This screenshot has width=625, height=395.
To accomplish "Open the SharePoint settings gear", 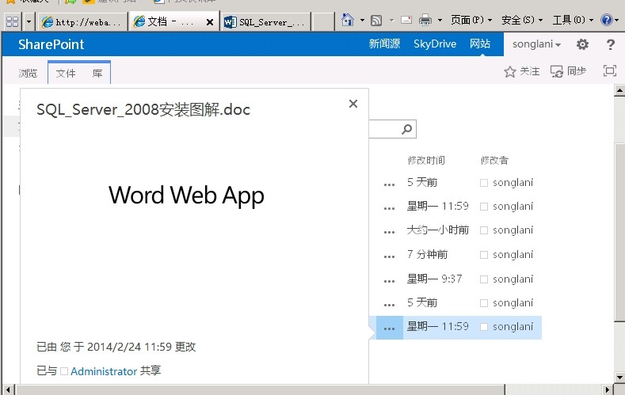I will 582,44.
